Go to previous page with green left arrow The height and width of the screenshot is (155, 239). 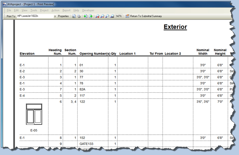(x=85, y=16)
